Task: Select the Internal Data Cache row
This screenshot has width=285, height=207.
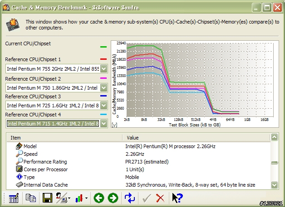Action: (x=138, y=185)
